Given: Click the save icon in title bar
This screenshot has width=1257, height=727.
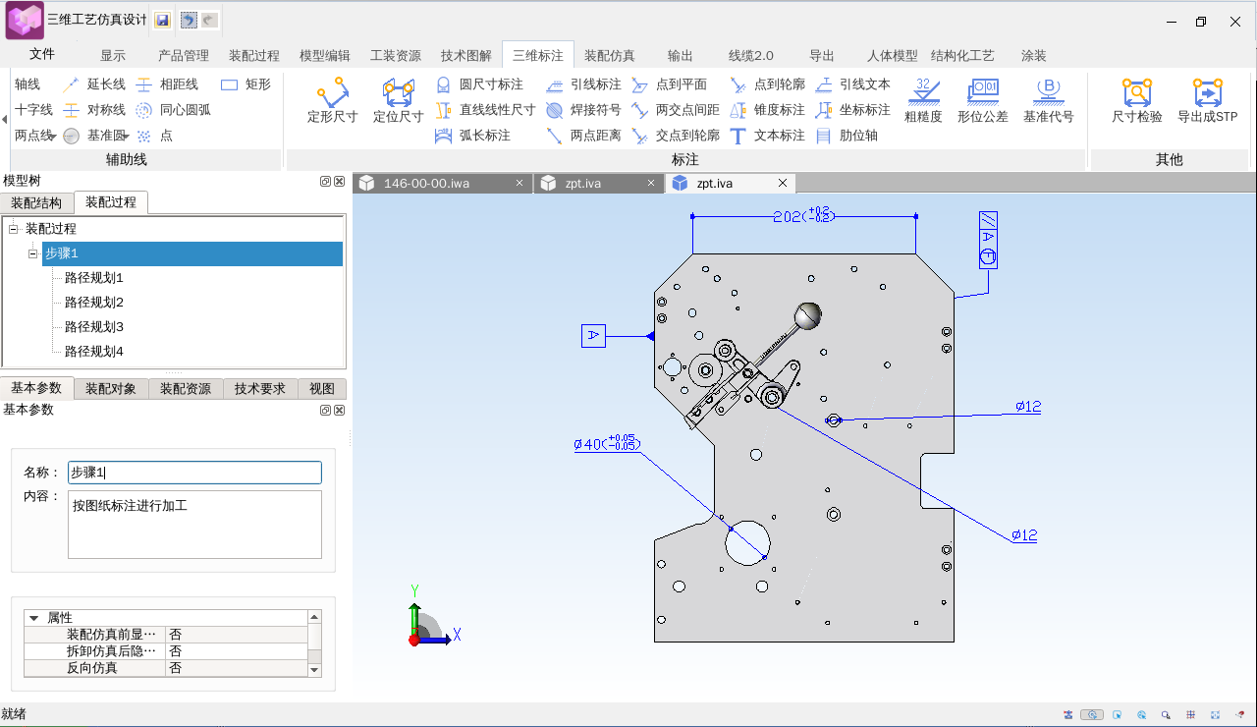Looking at the screenshot, I should tap(162, 20).
